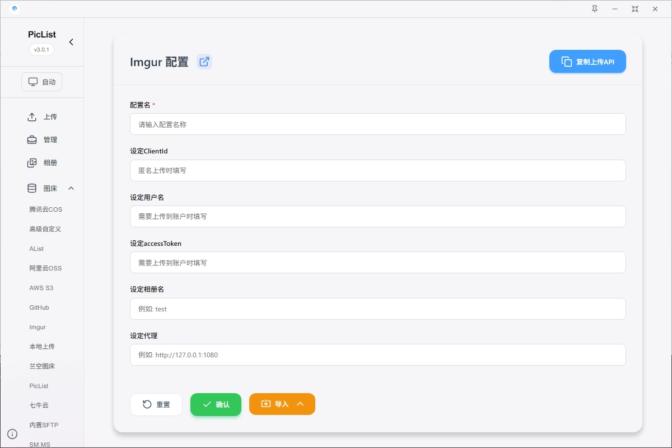Click the green 确认 confirm button
Viewport: 672px width, 448px height.
pos(216,404)
